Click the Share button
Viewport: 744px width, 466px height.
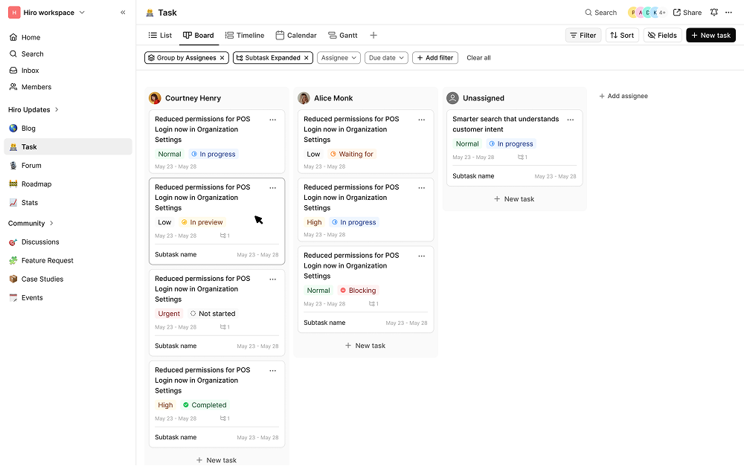tap(687, 13)
